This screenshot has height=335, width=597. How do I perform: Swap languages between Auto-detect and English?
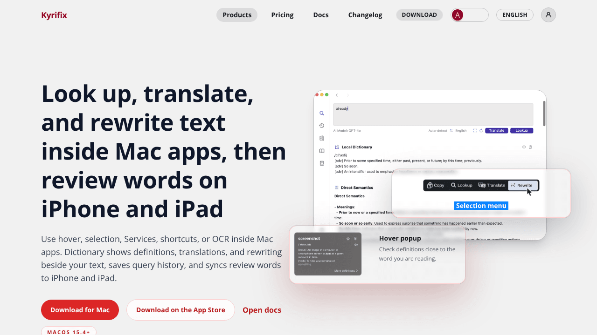tap(451, 131)
